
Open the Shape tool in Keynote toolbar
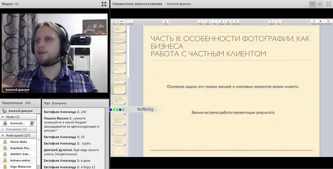(221, 21)
